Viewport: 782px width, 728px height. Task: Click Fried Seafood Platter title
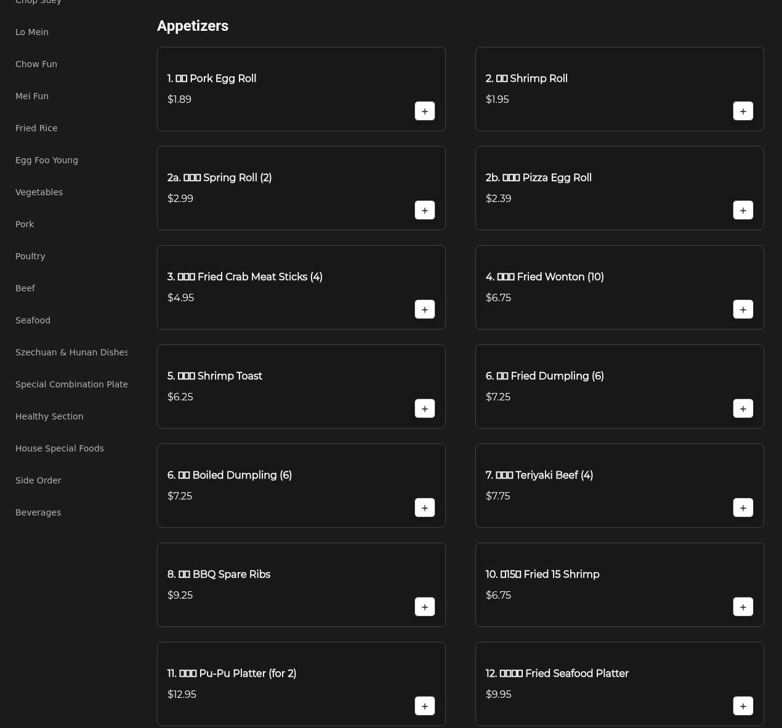(557, 673)
